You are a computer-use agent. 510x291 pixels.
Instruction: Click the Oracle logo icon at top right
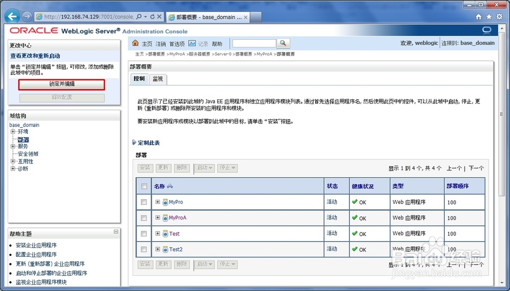[487, 30]
